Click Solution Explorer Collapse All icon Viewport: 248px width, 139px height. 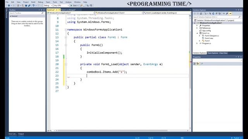pos(216,14)
